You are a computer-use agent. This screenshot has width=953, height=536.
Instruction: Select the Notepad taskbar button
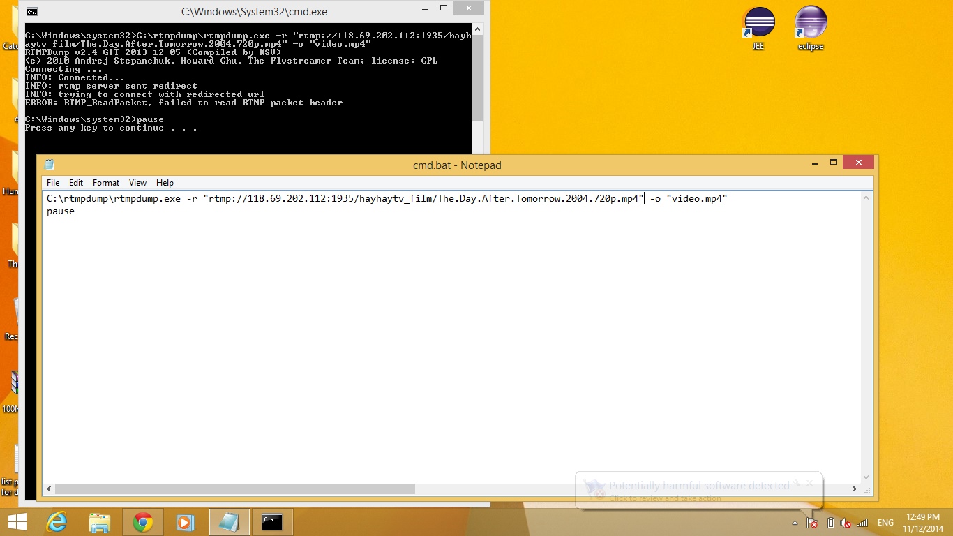[229, 522]
